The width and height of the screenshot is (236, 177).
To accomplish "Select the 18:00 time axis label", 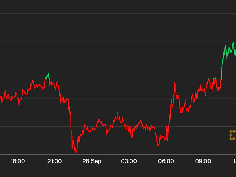I will coord(17,161).
